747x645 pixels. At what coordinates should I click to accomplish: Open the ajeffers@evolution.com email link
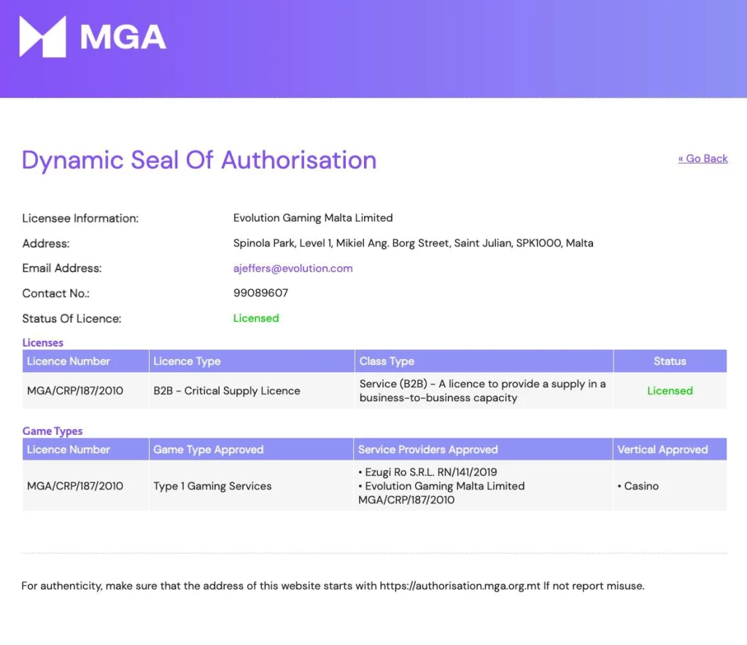coord(293,268)
